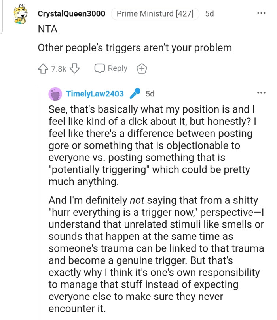277x320 pixels.
Task: Collapse thread using the left vertical line
Action: [38, 198]
